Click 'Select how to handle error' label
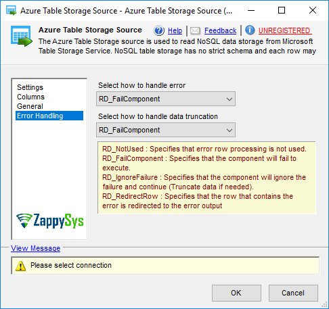The image size is (329, 309). 141,85
